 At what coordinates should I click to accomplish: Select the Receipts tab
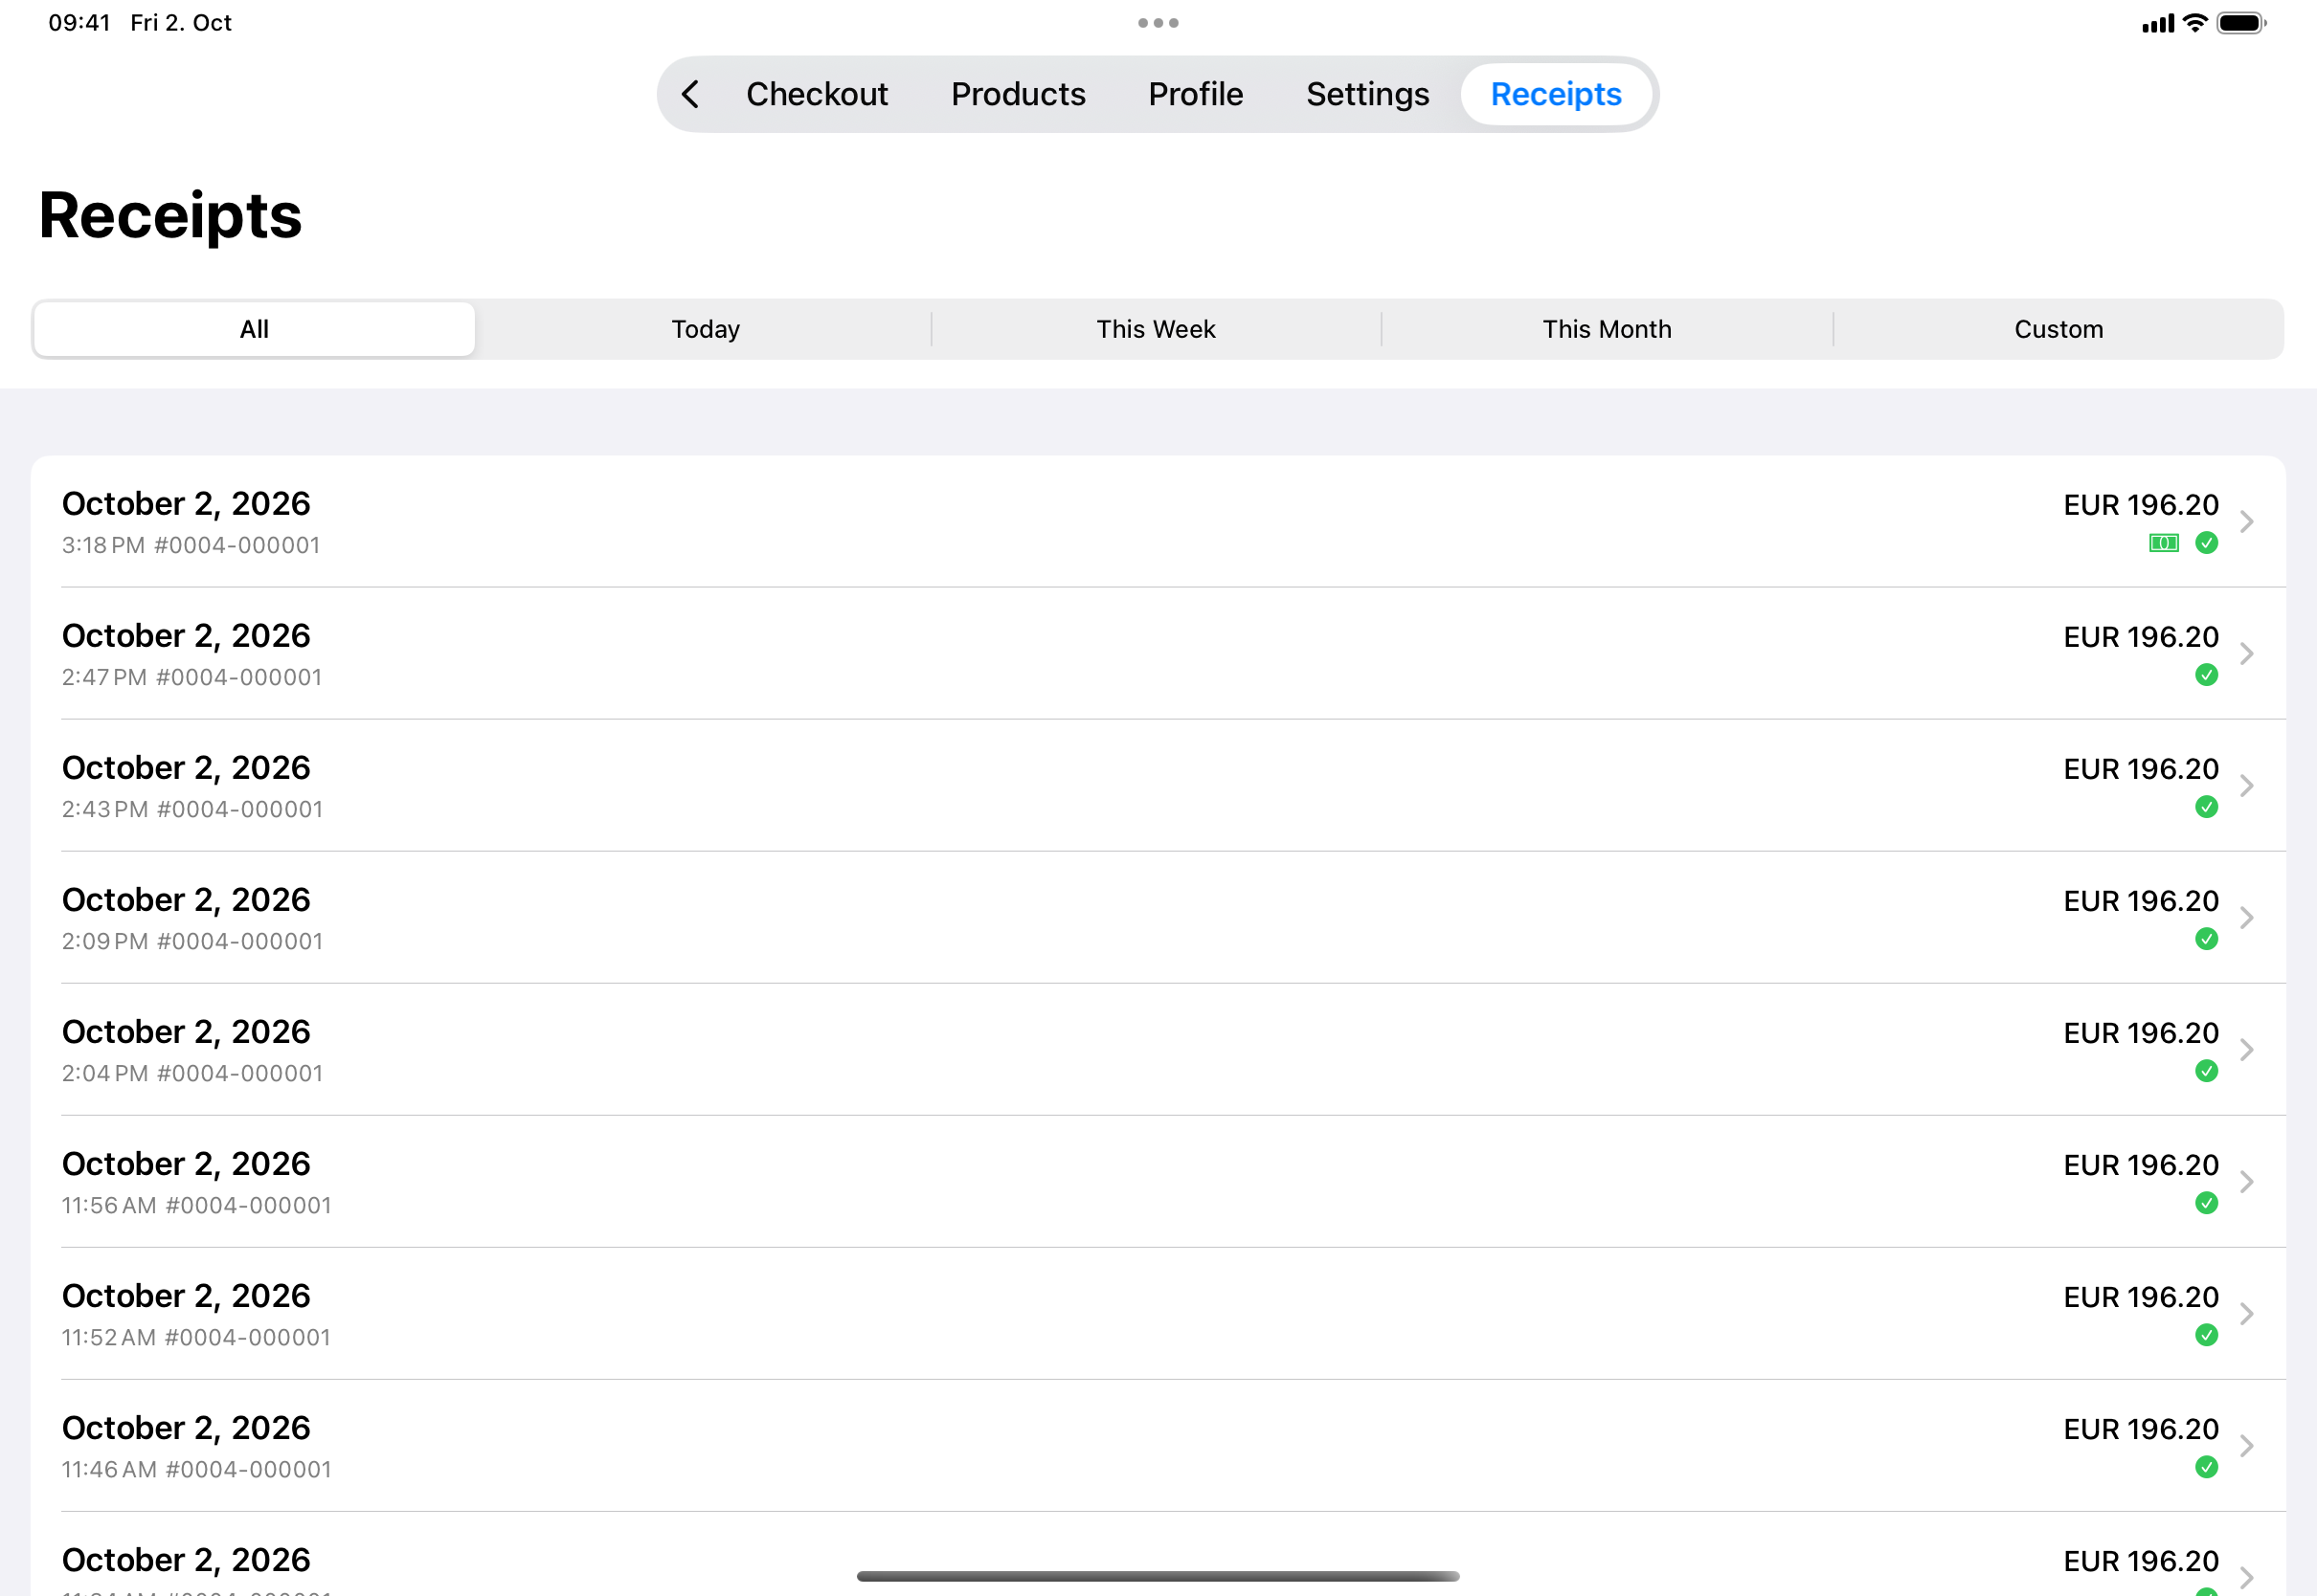tap(1556, 94)
